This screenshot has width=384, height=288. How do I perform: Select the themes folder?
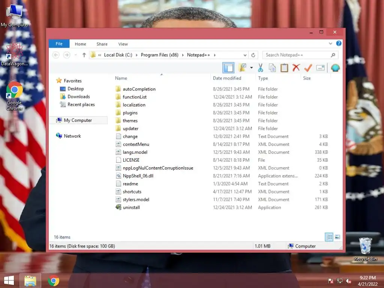[130, 121]
